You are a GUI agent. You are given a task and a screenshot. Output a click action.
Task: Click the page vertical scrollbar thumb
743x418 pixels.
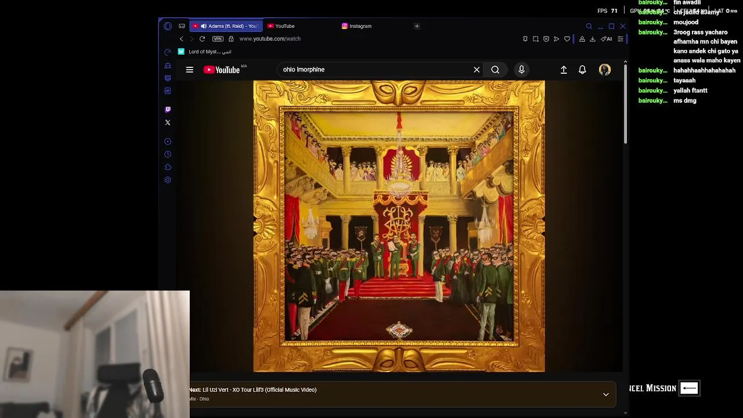point(625,105)
